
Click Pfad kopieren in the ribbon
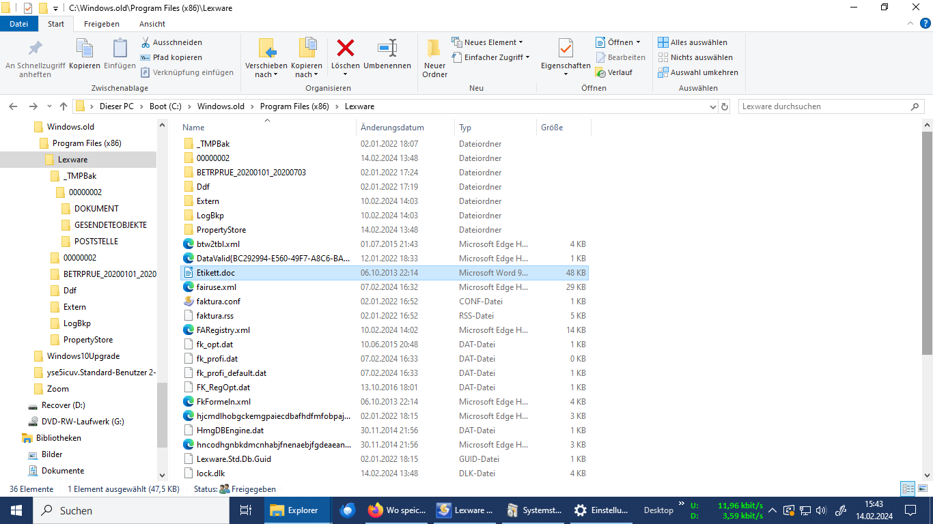pos(171,57)
